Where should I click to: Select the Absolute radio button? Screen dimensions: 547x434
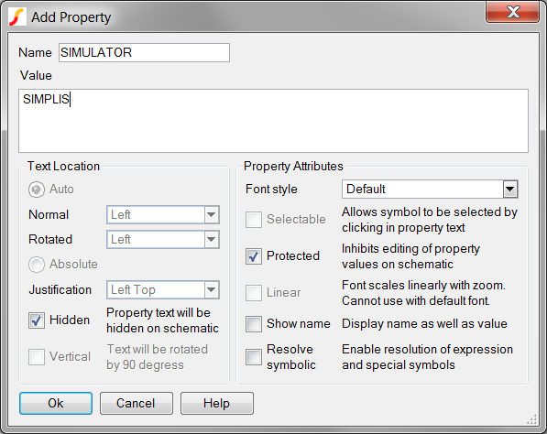coord(37,265)
